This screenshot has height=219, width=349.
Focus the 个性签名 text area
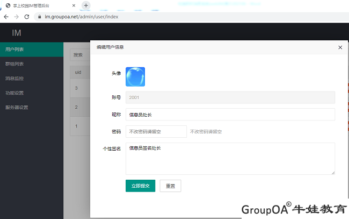click(230, 159)
